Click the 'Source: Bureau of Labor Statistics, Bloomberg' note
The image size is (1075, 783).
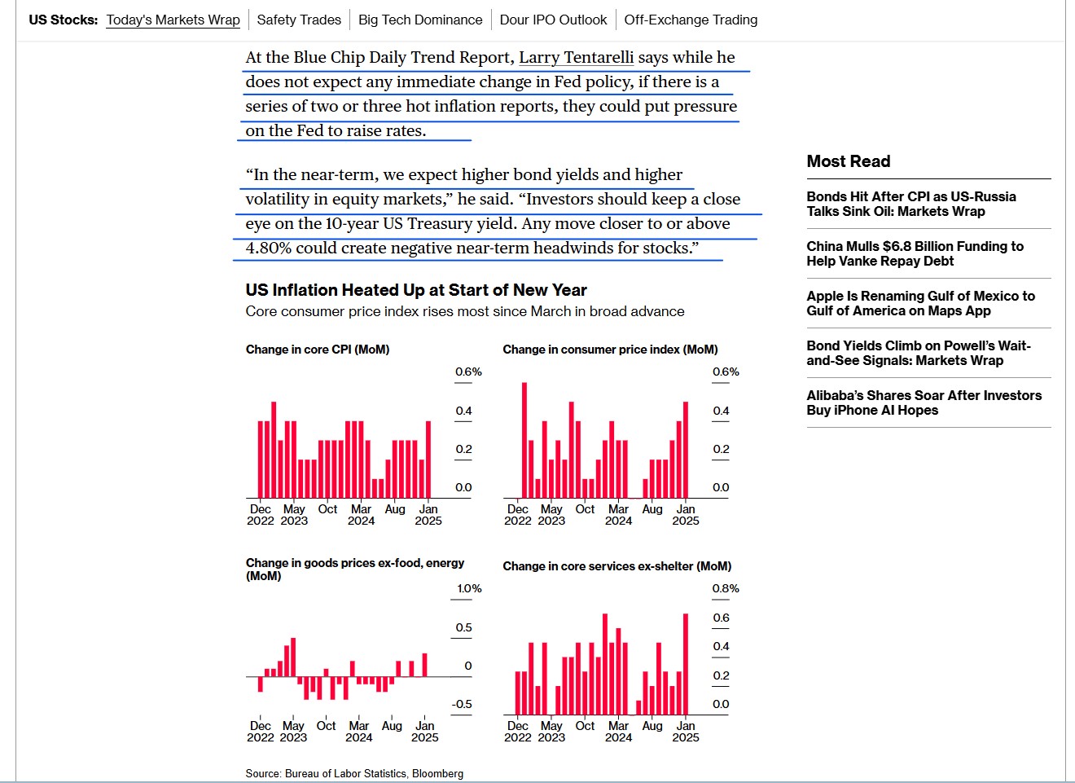pyautogui.click(x=354, y=773)
